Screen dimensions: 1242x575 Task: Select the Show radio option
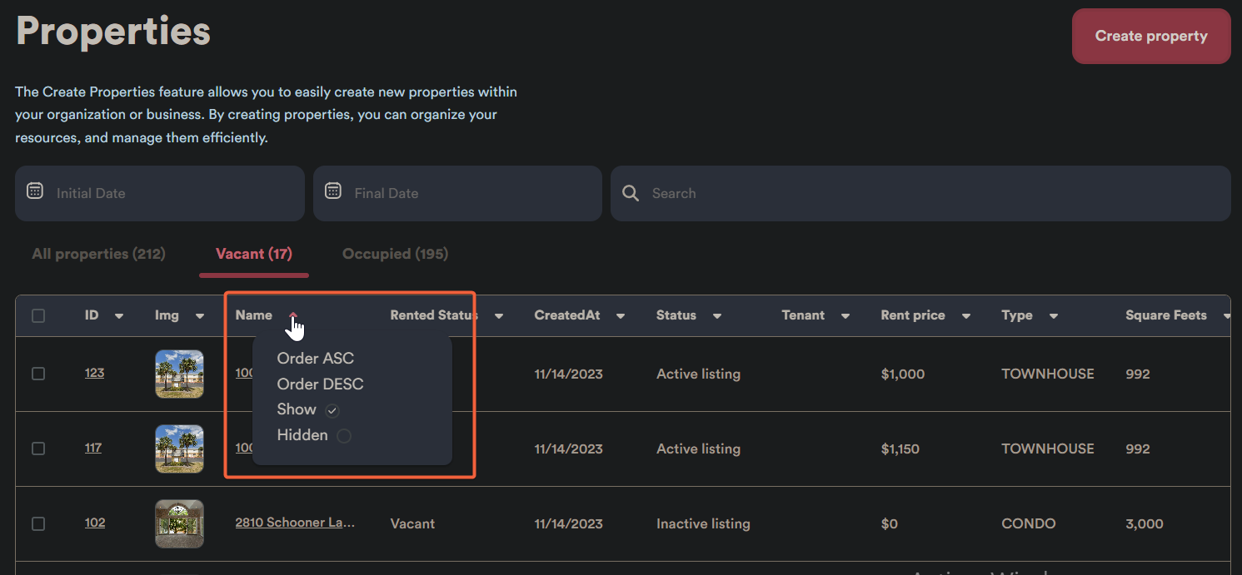point(332,410)
